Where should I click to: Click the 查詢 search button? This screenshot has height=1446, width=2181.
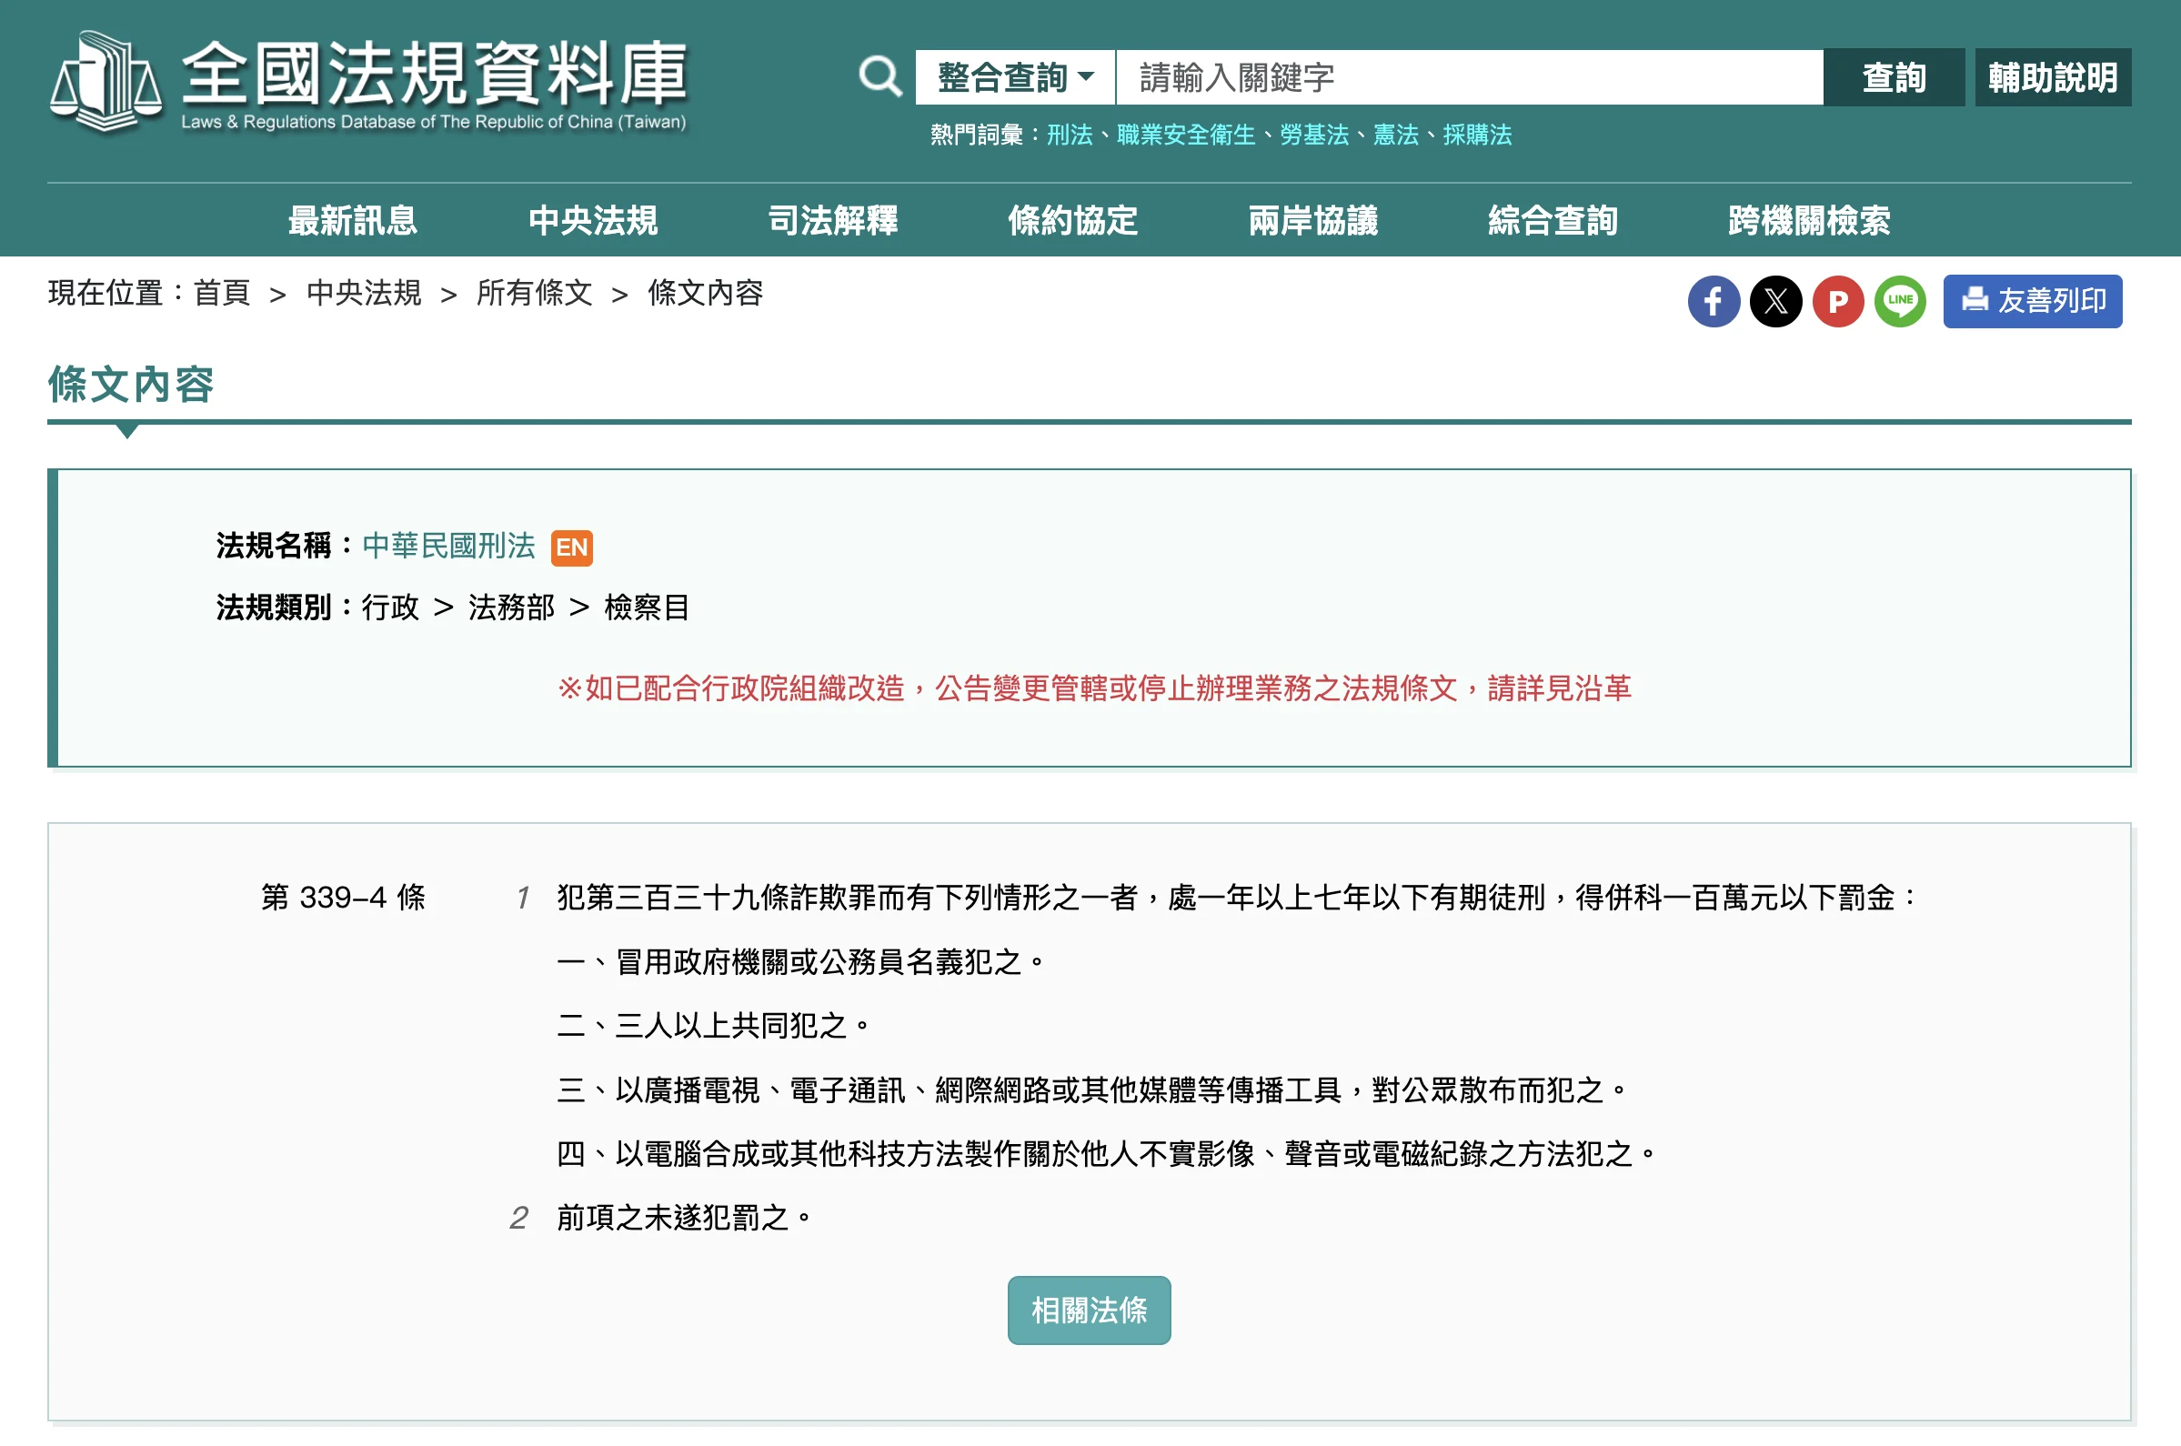coord(1894,77)
